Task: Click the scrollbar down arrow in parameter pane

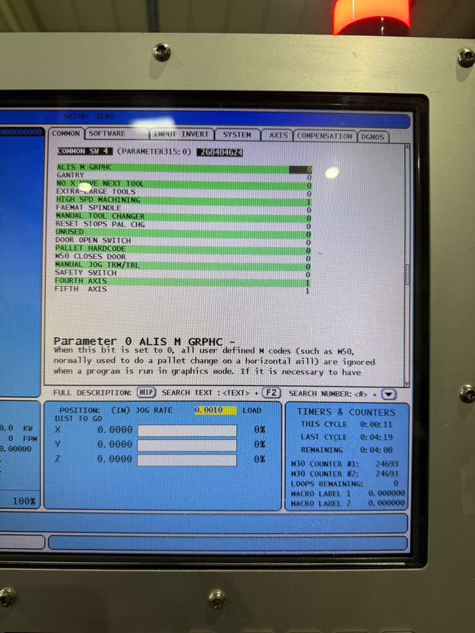Action: (407, 384)
